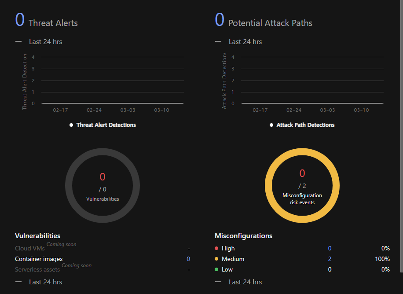
Task: Select the Container images row
Action: (x=39, y=259)
